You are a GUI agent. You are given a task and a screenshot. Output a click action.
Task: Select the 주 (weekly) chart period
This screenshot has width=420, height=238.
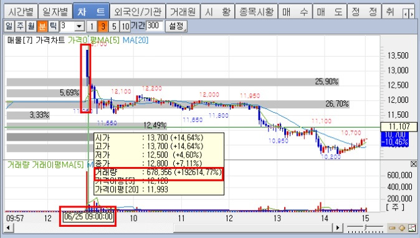[20, 26]
